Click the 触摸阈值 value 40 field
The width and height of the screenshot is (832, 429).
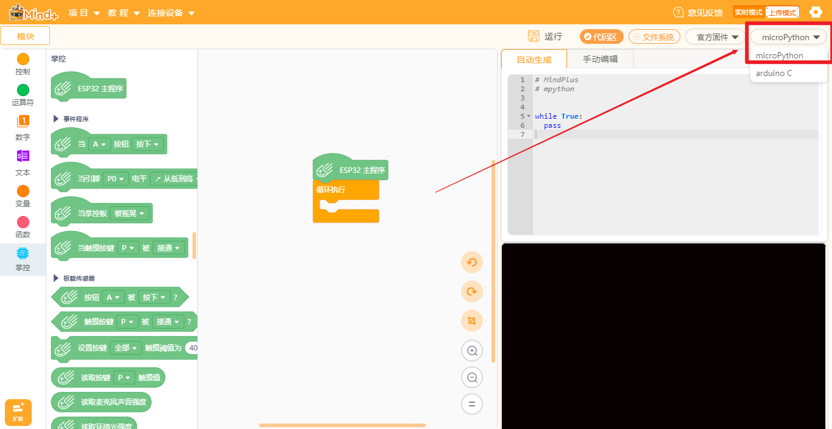(x=192, y=348)
